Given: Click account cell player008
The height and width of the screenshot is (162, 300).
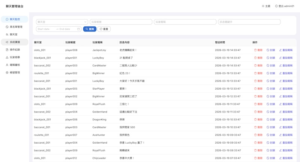Looking at the screenshot, I should pyautogui.click(x=71, y=50).
